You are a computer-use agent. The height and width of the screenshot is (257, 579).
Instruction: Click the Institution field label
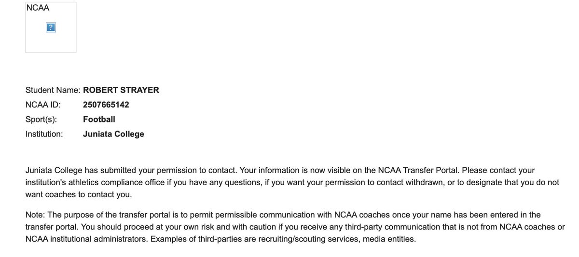point(44,134)
